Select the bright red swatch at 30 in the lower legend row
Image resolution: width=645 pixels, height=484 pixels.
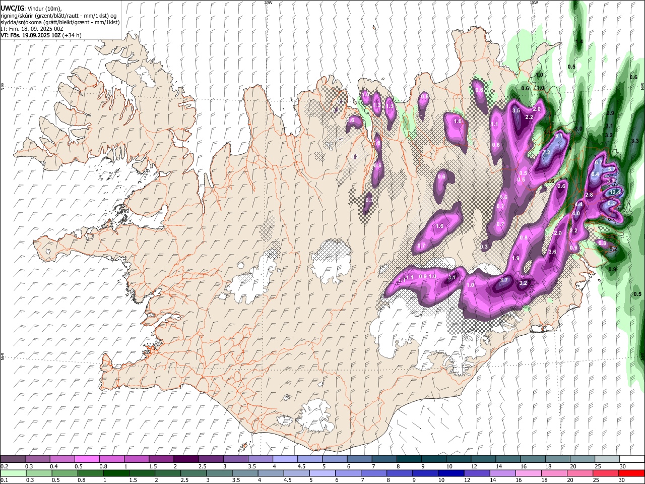pos(631,473)
